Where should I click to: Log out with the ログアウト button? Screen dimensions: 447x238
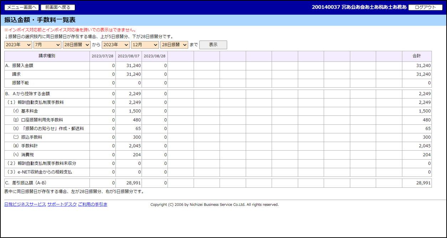[425, 7]
